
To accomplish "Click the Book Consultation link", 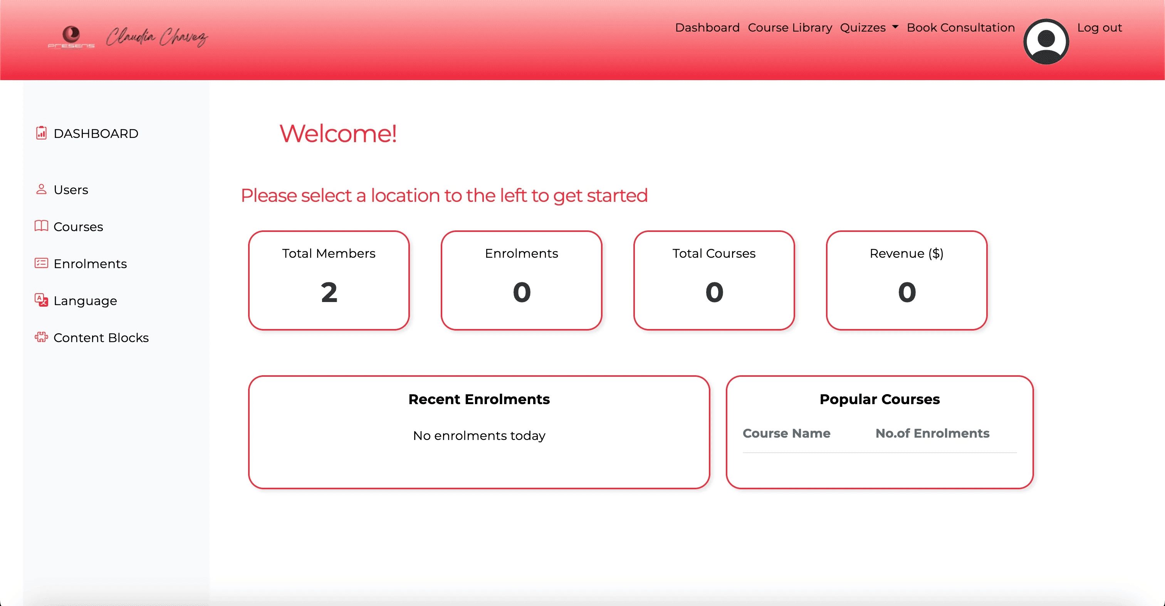I will click(x=960, y=28).
